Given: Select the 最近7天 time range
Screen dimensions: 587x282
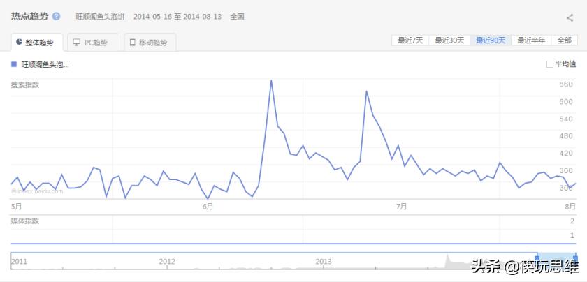Looking at the screenshot, I should pos(410,40).
